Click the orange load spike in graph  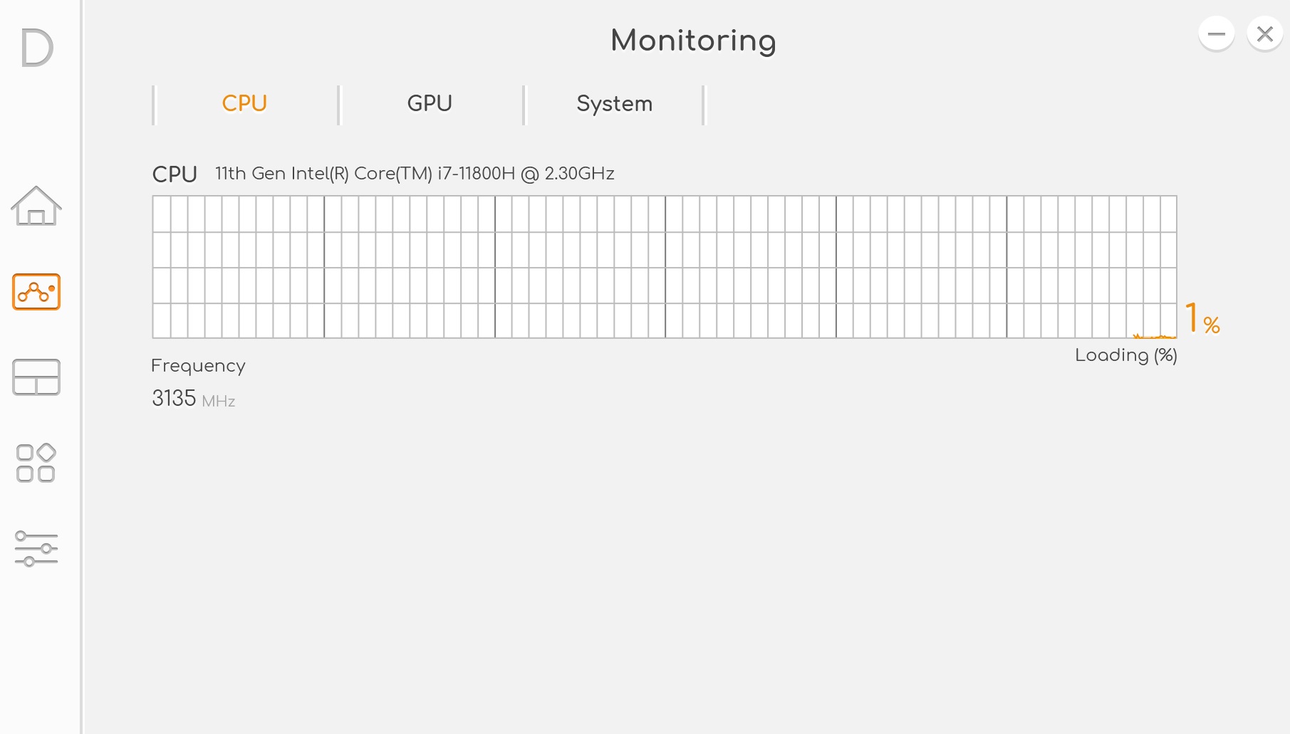pyautogui.click(x=1154, y=336)
